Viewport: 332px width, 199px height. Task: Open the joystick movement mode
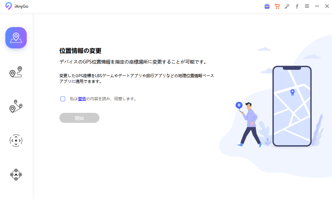click(x=16, y=141)
